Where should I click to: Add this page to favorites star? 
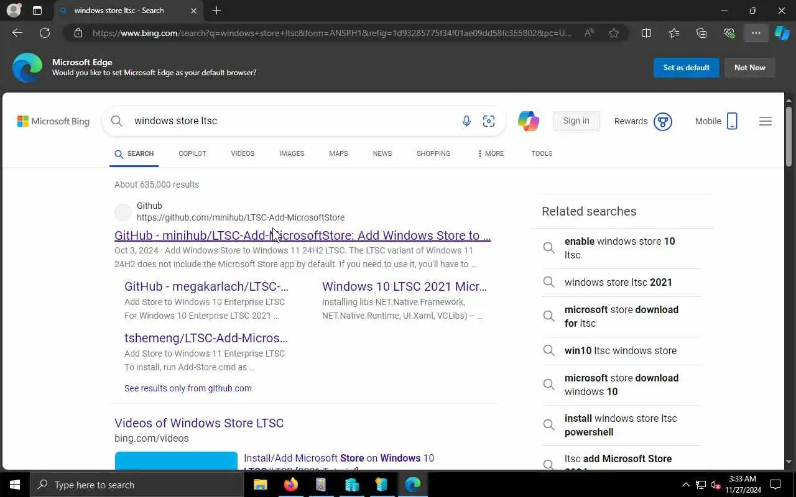[x=614, y=33]
